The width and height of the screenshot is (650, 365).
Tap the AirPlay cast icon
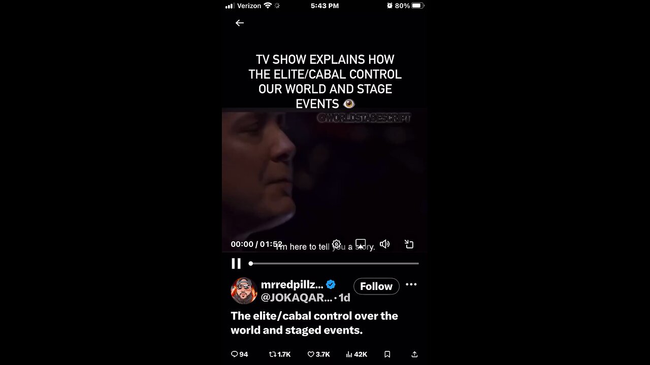pos(361,244)
